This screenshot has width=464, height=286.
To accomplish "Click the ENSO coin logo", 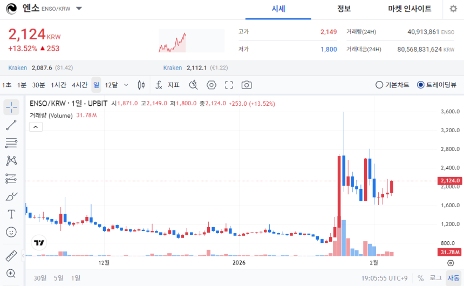I will coord(11,9).
